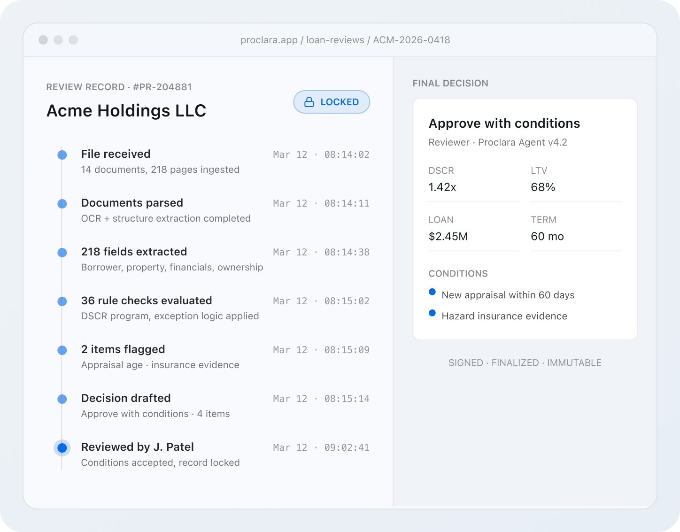Click 'OCR + structure extraction completed' text

click(x=166, y=218)
